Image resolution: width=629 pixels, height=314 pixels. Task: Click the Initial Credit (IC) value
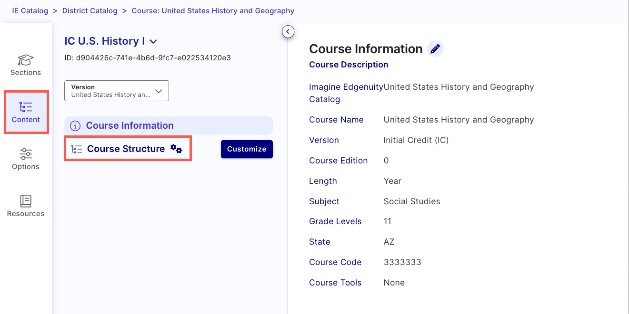click(x=416, y=140)
